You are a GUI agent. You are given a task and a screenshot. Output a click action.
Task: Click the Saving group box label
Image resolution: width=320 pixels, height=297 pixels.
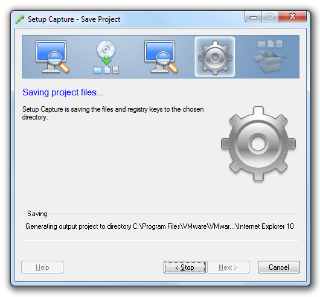(37, 214)
